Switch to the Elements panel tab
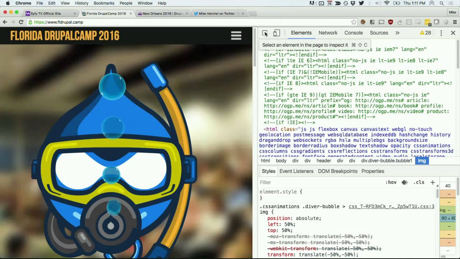 click(301, 33)
